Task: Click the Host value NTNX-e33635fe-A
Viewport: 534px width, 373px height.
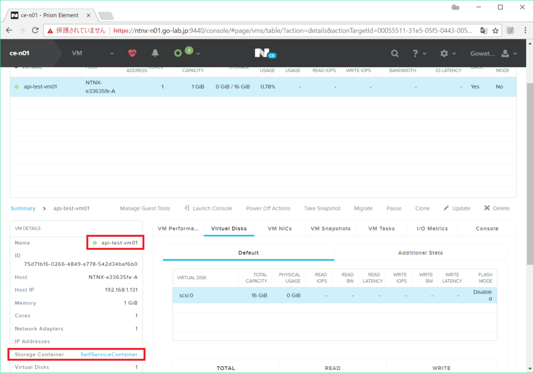Action: (113, 277)
